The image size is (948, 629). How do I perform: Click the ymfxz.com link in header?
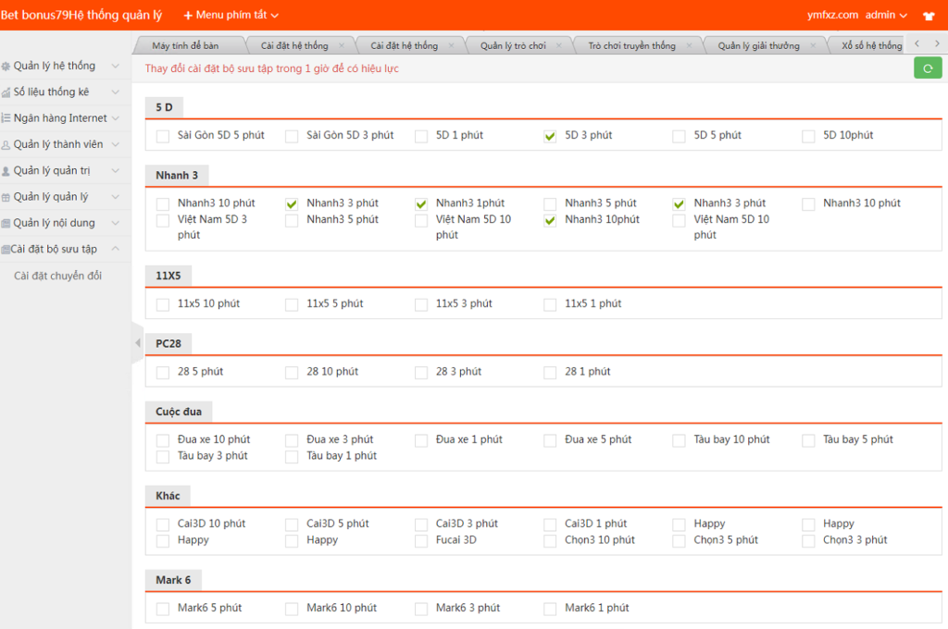[832, 15]
